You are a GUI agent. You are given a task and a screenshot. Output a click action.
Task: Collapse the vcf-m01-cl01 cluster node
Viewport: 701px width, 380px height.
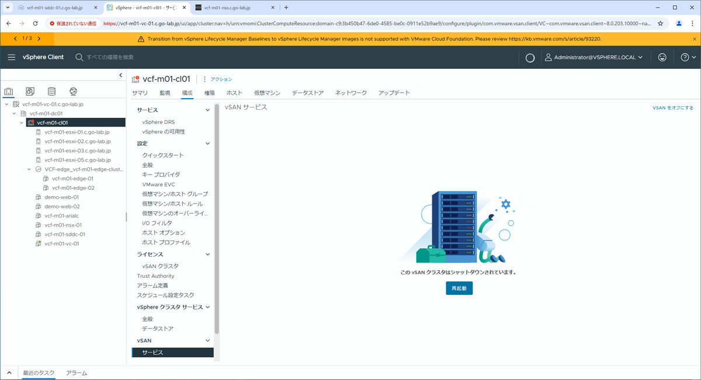point(22,123)
